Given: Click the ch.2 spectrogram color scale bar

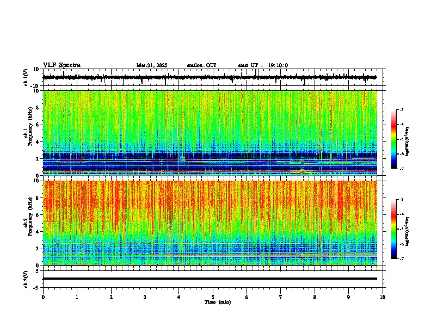Looking at the screenshot, I should tap(393, 229).
